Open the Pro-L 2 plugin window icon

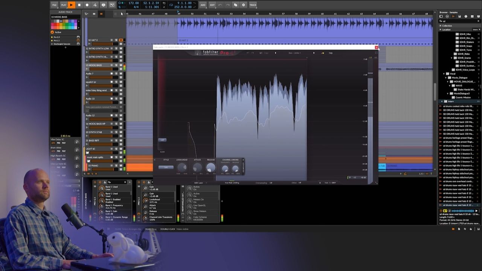(78, 41)
